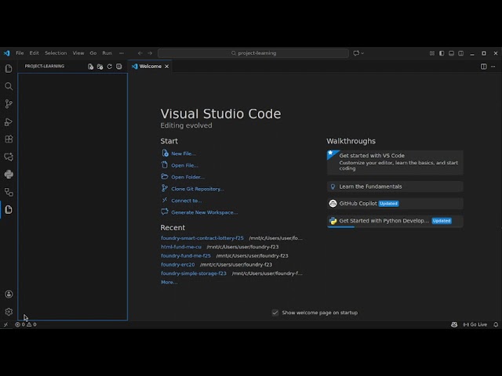Go back with the navigation arrow
502x376 pixels.
pyautogui.click(x=140, y=53)
